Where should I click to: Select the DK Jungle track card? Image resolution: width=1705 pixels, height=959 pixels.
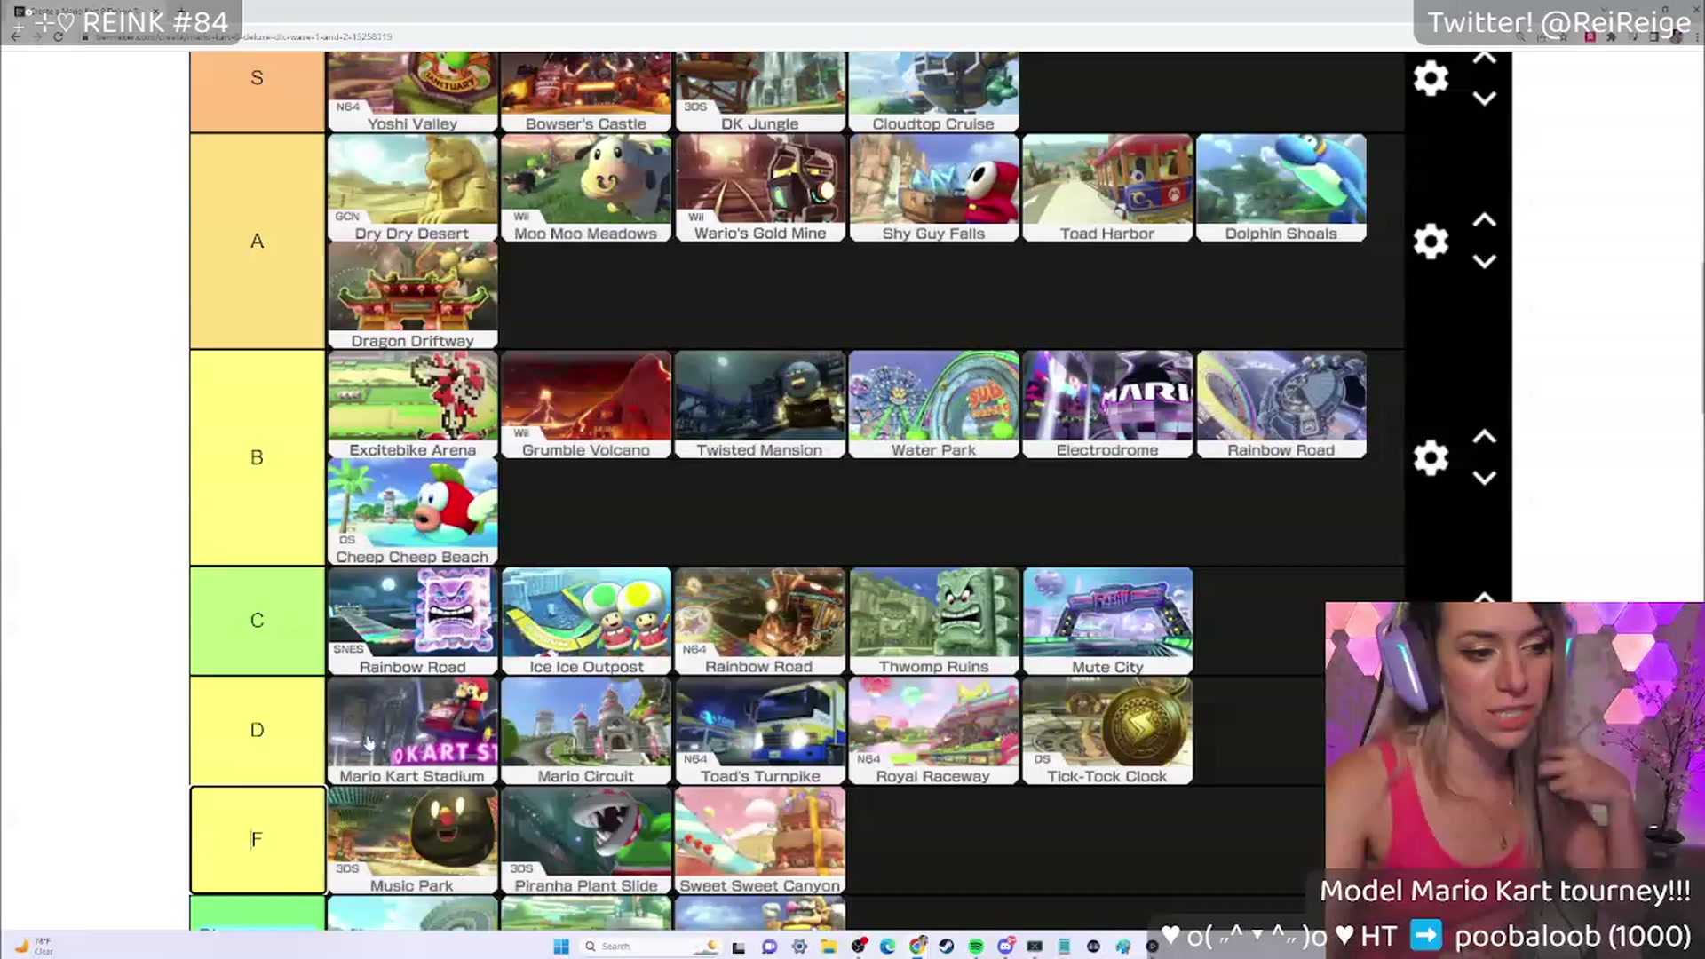760,91
